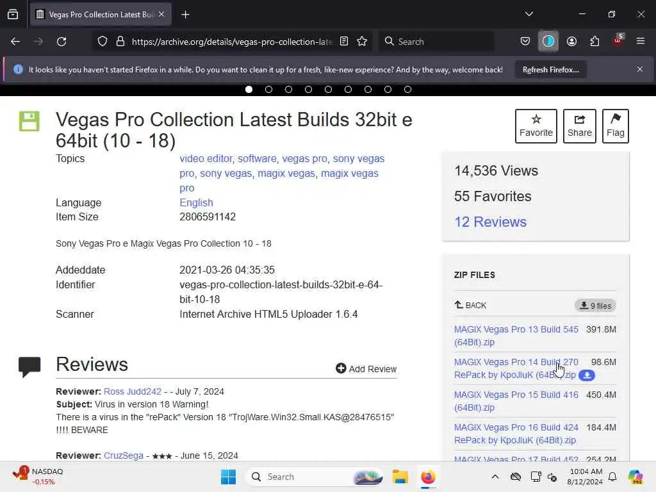Select the seventh carousel dot
This screenshot has height=492, width=656.
(368, 90)
